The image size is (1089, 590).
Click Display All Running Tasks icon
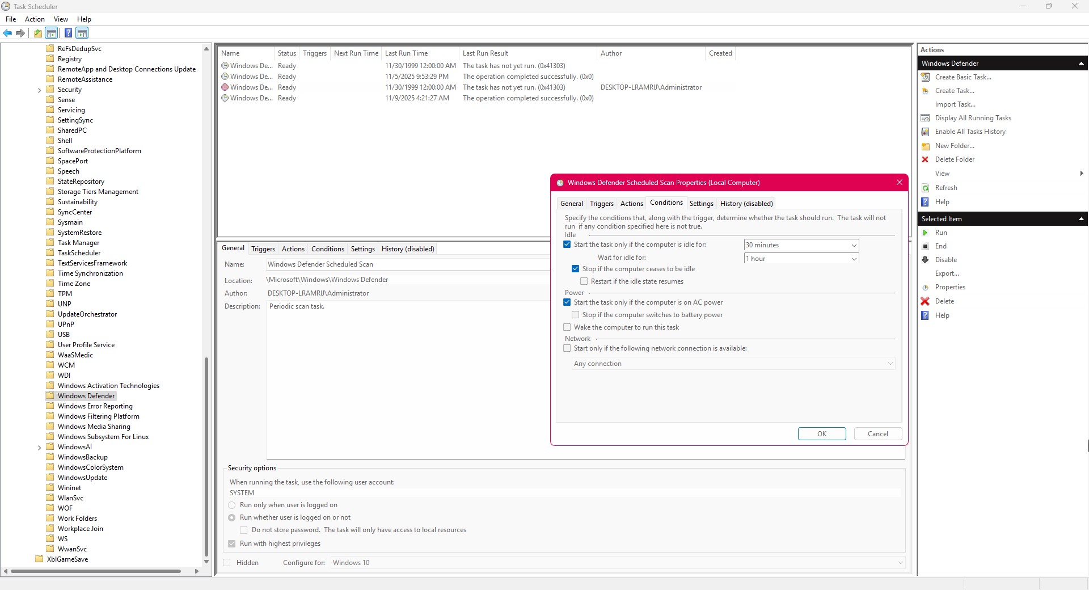[x=925, y=118]
